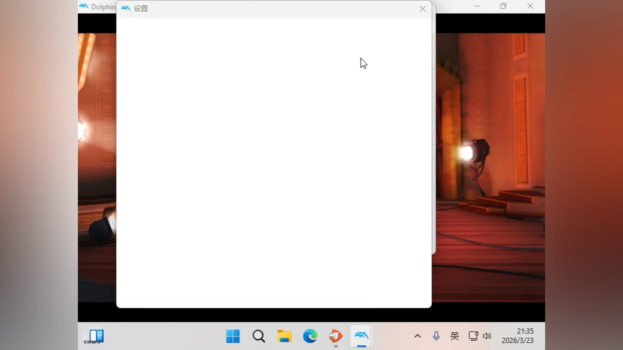Open Microsoft Edge from the taskbar
This screenshot has width=623, height=350.
[310, 336]
